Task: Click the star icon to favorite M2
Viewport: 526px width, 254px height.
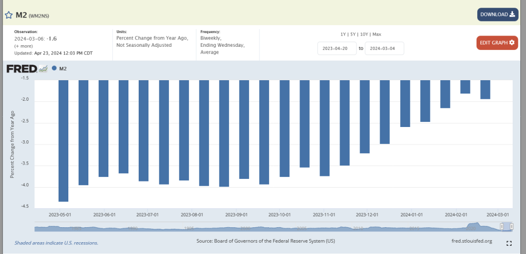Action: [9, 15]
